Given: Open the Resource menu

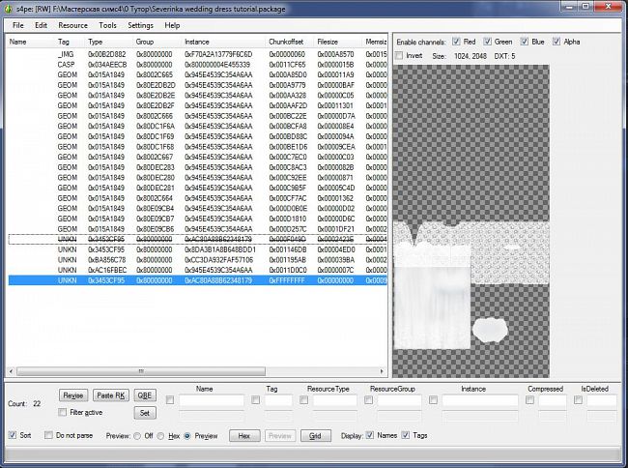Looking at the screenshot, I should click(x=72, y=25).
